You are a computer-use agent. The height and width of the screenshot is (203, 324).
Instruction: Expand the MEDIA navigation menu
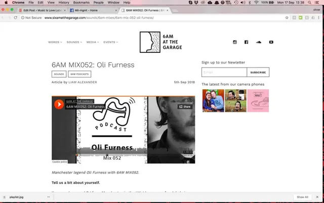tap(93, 42)
